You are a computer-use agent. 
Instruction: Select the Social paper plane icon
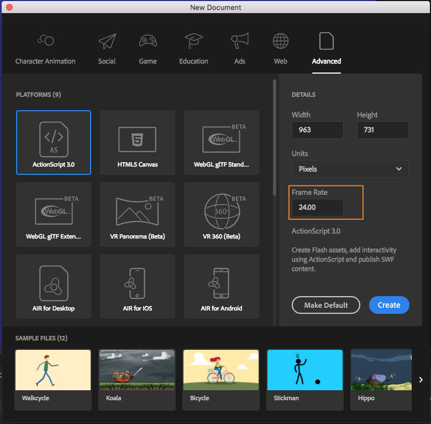[107, 41]
